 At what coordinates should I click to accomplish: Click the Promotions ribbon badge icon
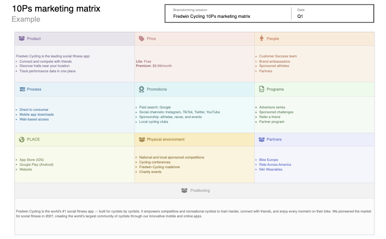pyautogui.click(x=141, y=89)
